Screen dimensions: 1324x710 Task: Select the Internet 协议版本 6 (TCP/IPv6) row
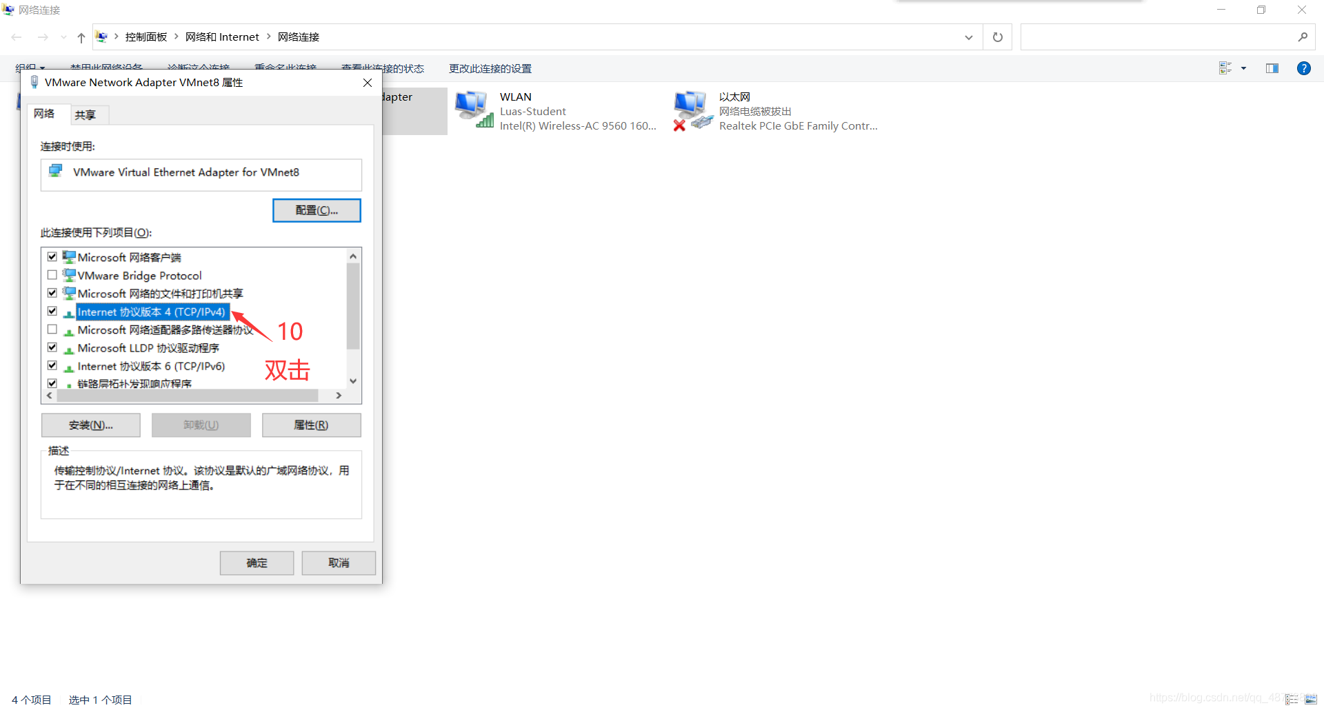click(x=151, y=367)
